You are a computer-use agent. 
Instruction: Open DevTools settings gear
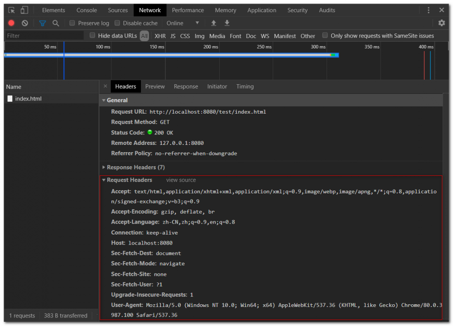coord(441,23)
